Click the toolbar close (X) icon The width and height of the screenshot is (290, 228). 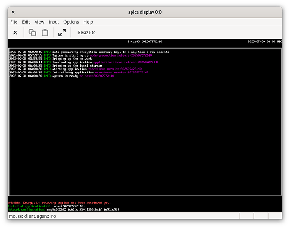point(15,33)
